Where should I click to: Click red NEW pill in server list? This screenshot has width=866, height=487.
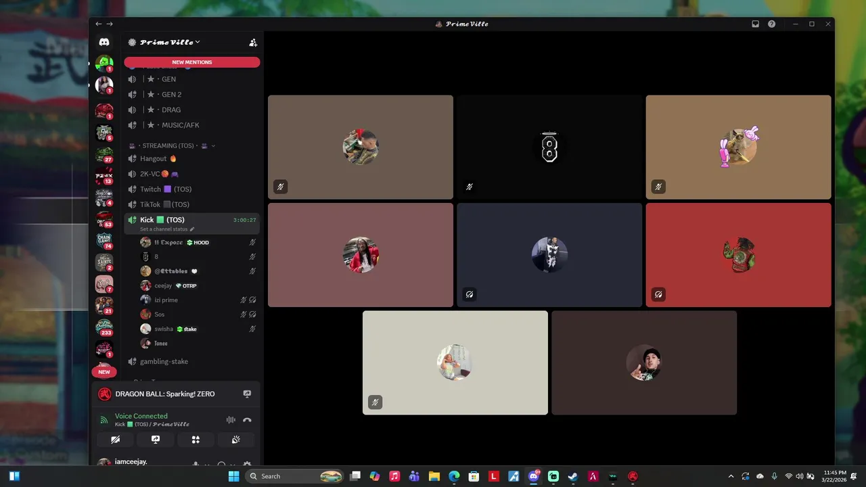[104, 371]
